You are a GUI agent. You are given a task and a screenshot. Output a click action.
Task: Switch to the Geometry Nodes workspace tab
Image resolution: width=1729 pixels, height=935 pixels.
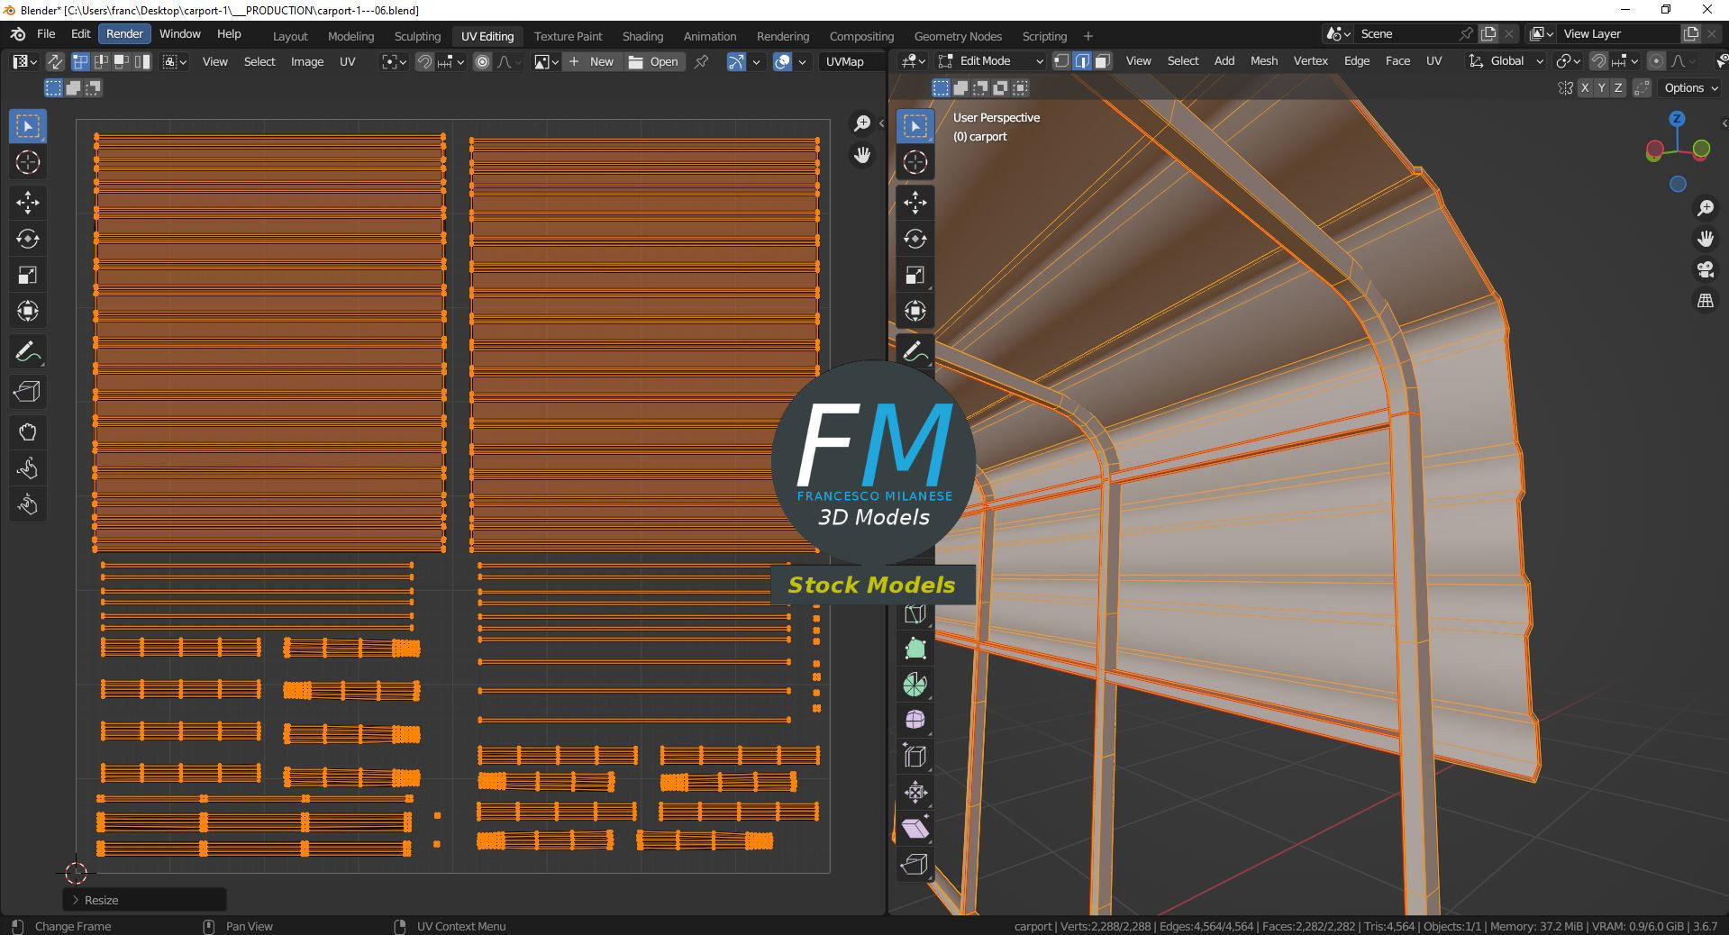point(958,36)
